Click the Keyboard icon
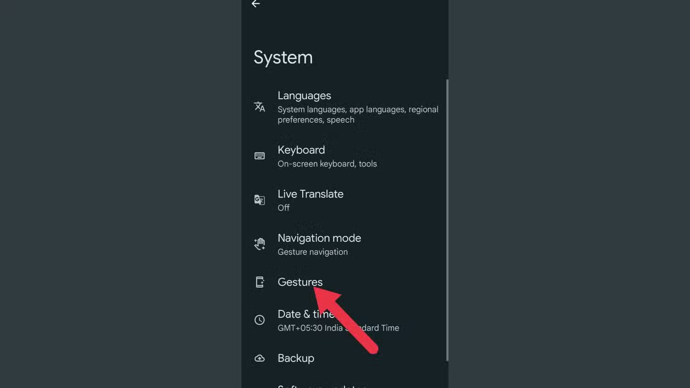Viewport: 690px width, 388px height. click(259, 156)
